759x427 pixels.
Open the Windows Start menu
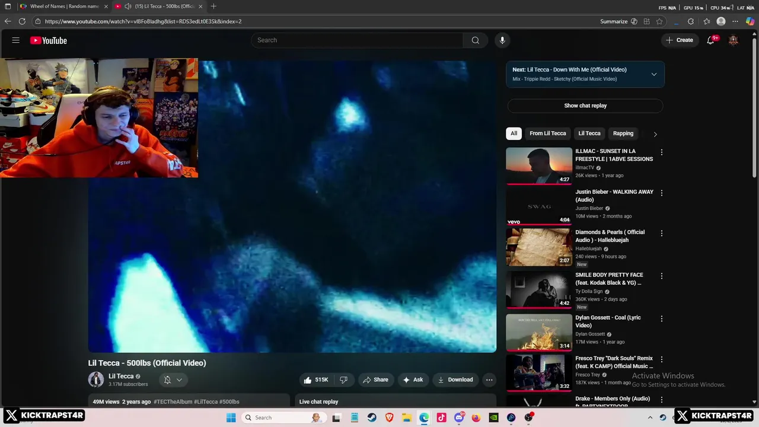pyautogui.click(x=231, y=418)
